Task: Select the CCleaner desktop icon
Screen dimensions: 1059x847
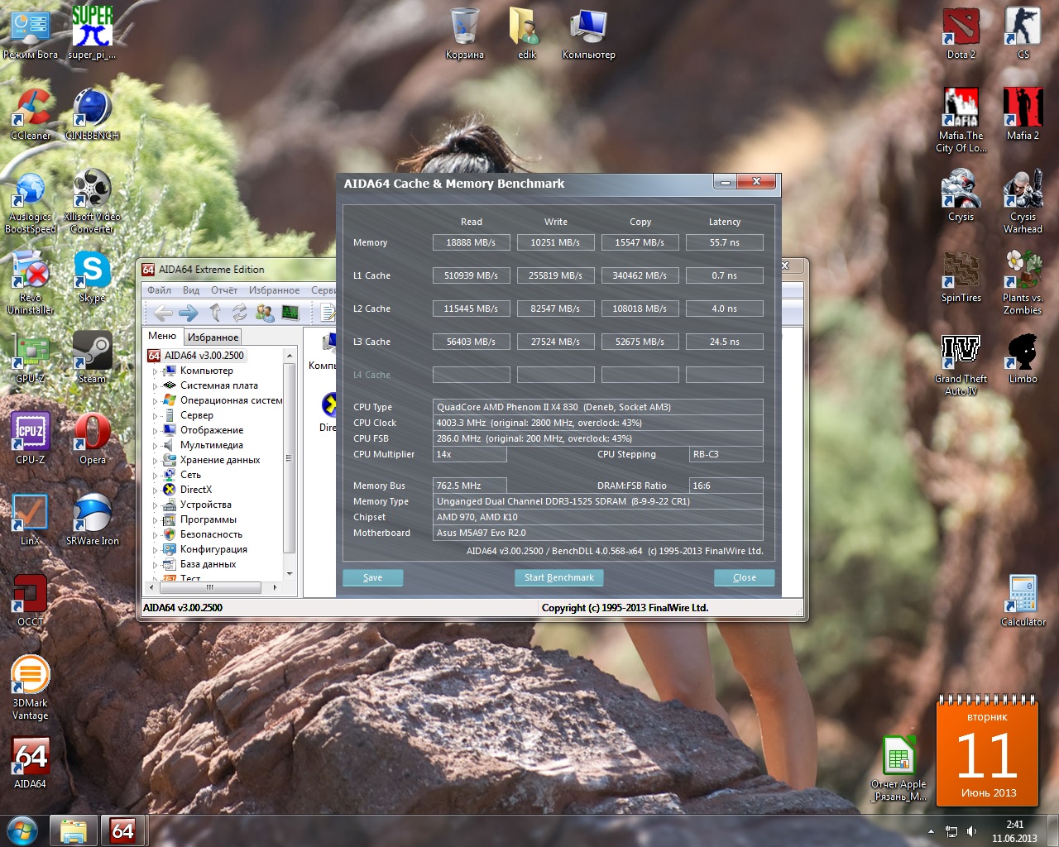Action: coord(31,113)
